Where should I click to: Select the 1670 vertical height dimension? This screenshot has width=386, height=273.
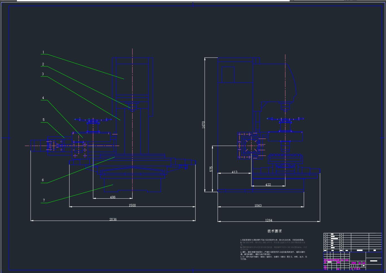[203, 125]
